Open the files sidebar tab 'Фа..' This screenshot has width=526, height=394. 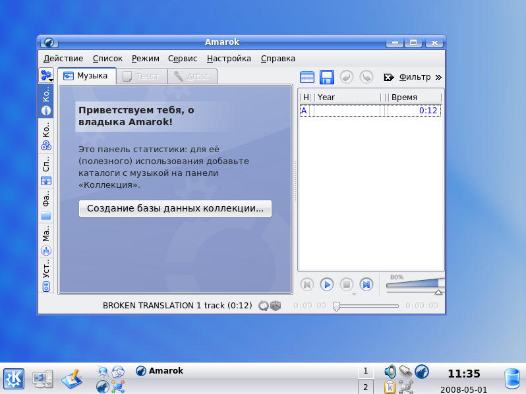pos(46,206)
